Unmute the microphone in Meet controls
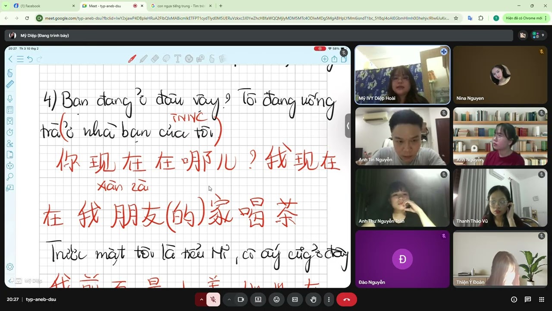Screen dimensions: 552x311 tap(213, 299)
